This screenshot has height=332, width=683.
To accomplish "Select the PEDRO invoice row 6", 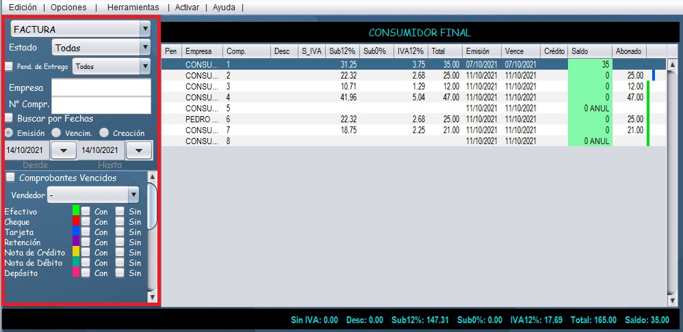I will (x=342, y=120).
